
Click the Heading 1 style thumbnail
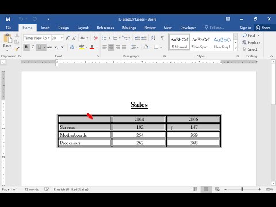[x=223, y=43]
